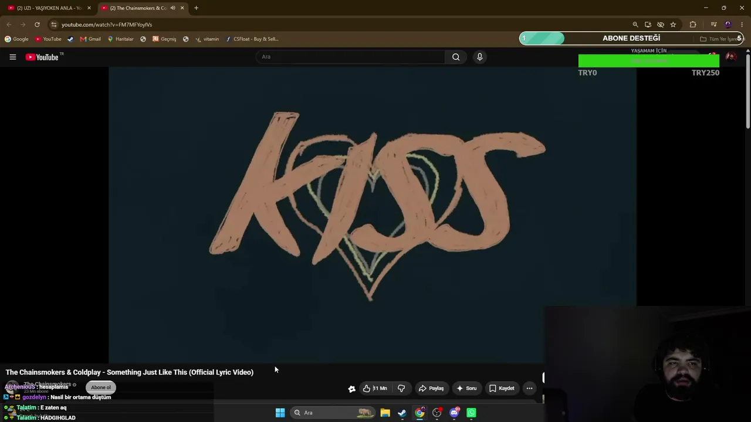The image size is (751, 422).
Task: Open the Chrome three-dot menu
Action: click(742, 25)
